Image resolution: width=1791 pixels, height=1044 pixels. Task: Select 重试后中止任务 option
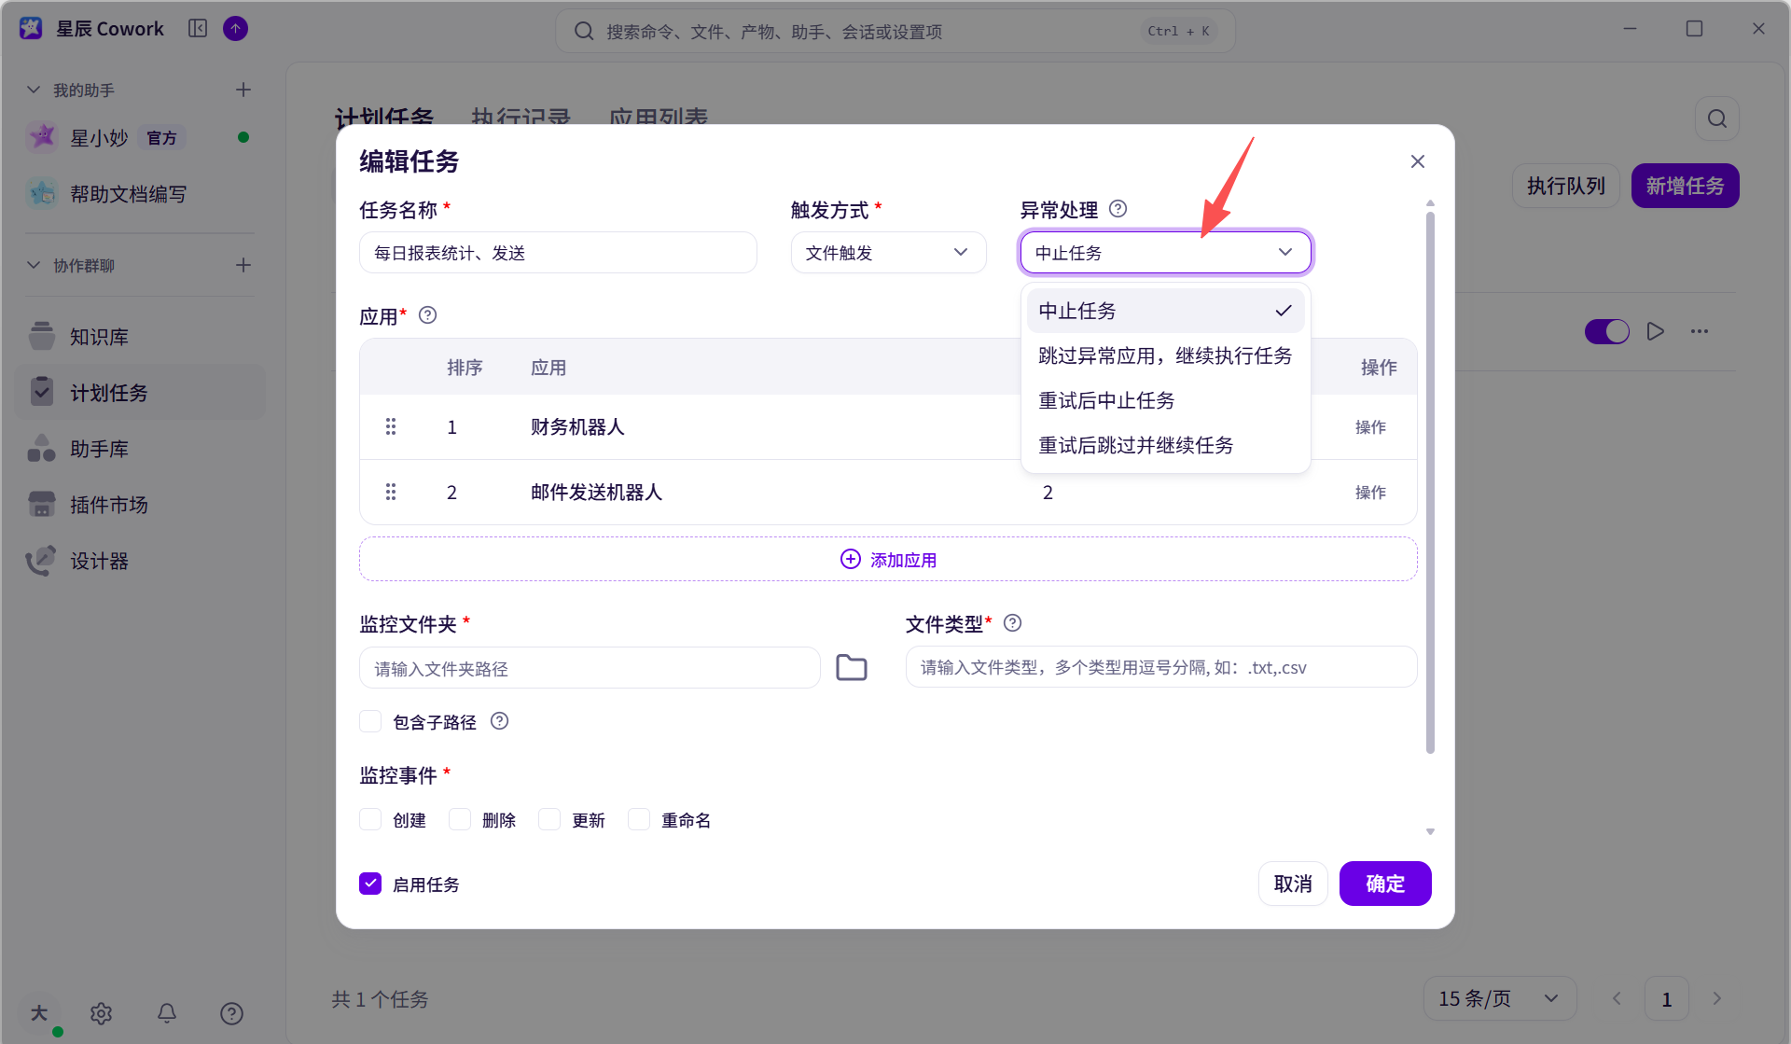[x=1166, y=400]
